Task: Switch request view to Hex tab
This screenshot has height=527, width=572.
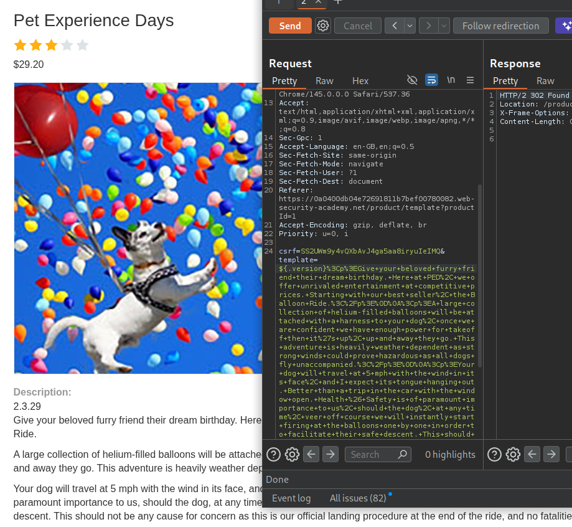Action: coord(360,80)
